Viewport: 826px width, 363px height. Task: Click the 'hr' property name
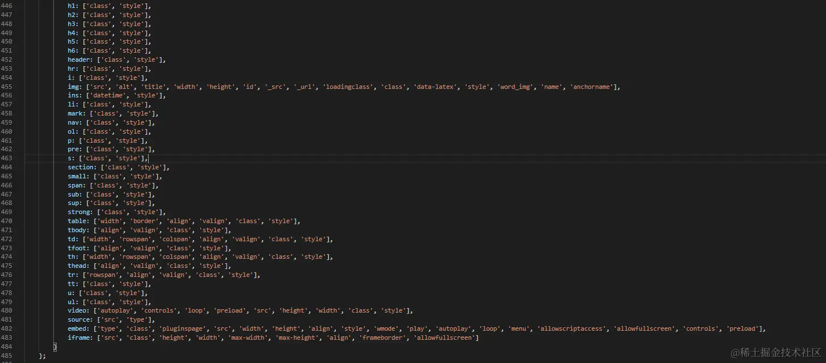click(71, 69)
